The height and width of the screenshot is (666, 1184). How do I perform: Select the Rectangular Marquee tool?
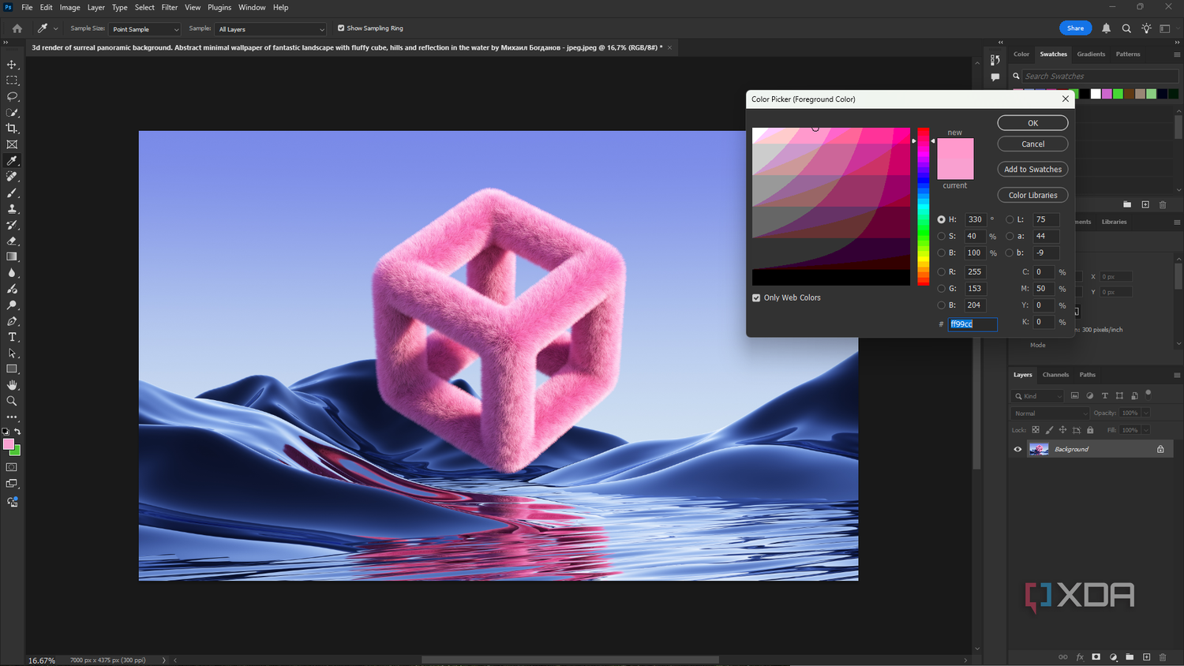[x=12, y=80]
